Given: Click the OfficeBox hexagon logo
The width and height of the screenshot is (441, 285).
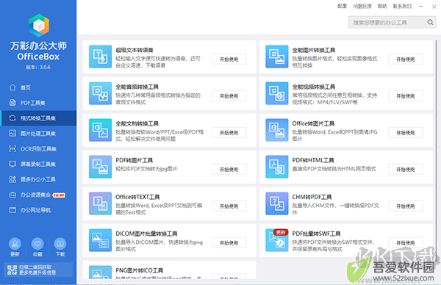Looking at the screenshot, I should 39,25.
